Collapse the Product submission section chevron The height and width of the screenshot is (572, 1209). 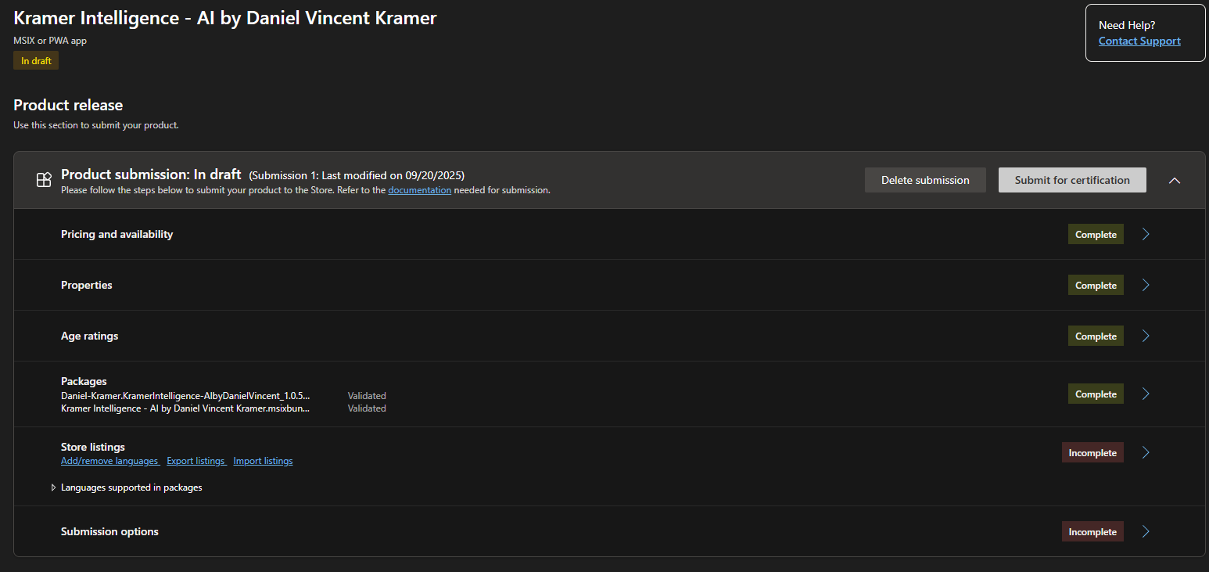click(x=1174, y=180)
